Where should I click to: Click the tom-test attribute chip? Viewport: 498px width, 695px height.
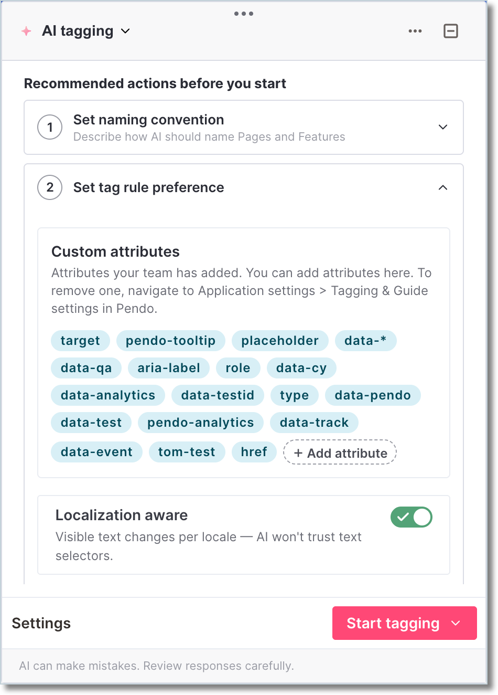pyautogui.click(x=187, y=452)
